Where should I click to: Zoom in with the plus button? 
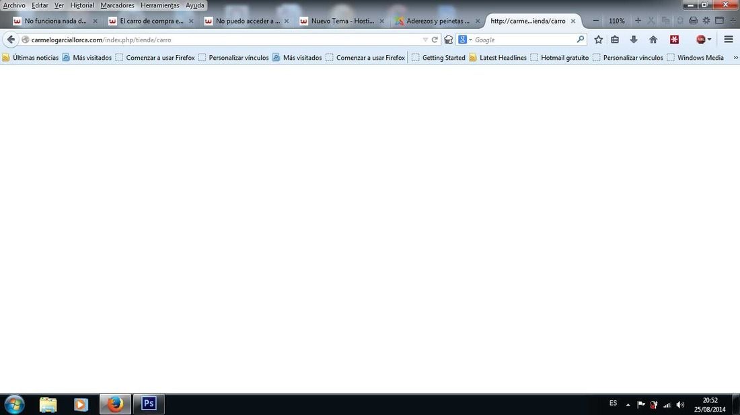tap(638, 21)
